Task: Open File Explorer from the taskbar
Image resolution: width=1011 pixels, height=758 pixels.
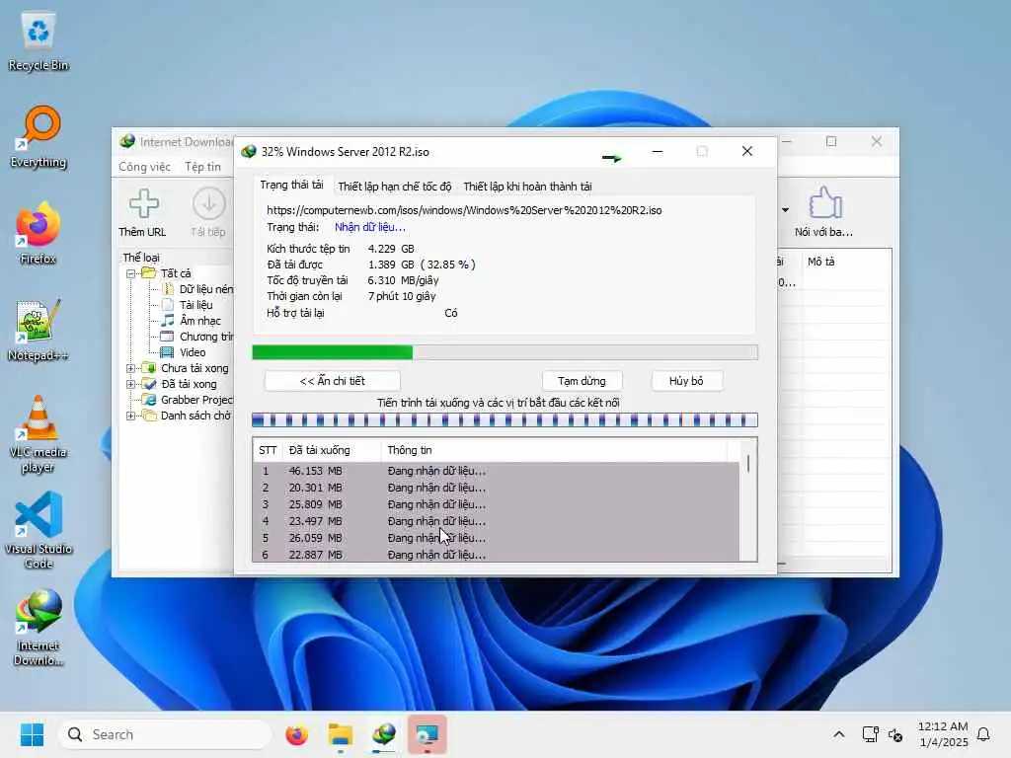Action: tap(341, 734)
